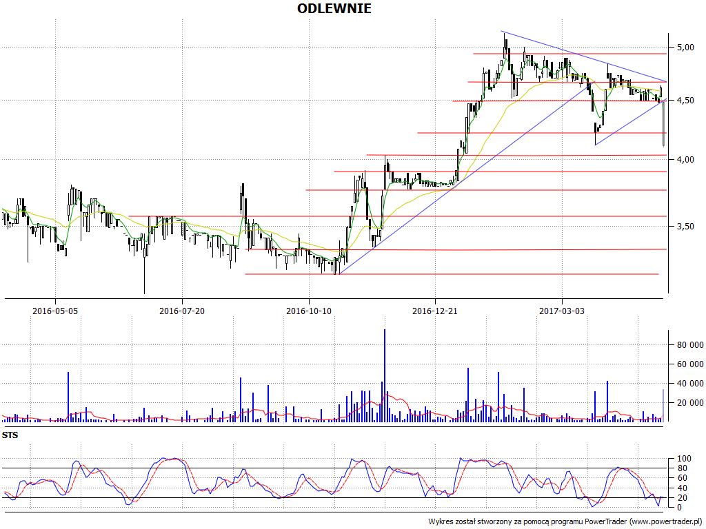706x529 pixels.
Task: Click the 80 level on STS axis
Action: point(681,468)
